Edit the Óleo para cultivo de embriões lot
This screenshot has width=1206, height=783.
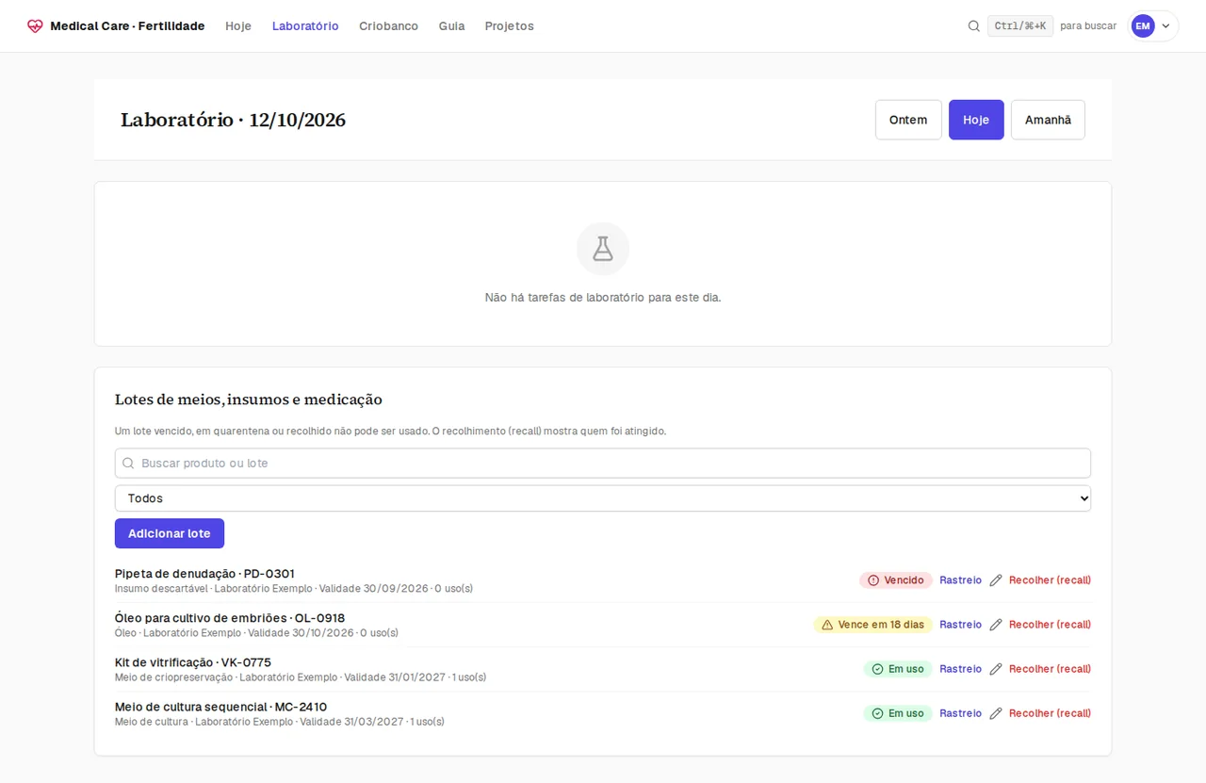pos(996,625)
